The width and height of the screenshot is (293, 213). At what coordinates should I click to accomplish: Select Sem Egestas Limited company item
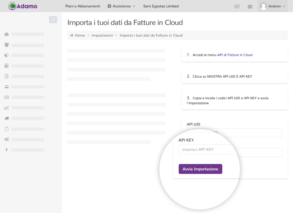[161, 6]
